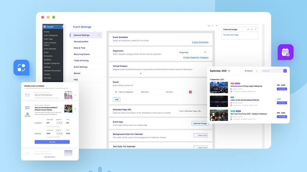Screen dimensions: 307x172
Task: Click the General Settings chevron arrow
Action: tap(99, 35)
